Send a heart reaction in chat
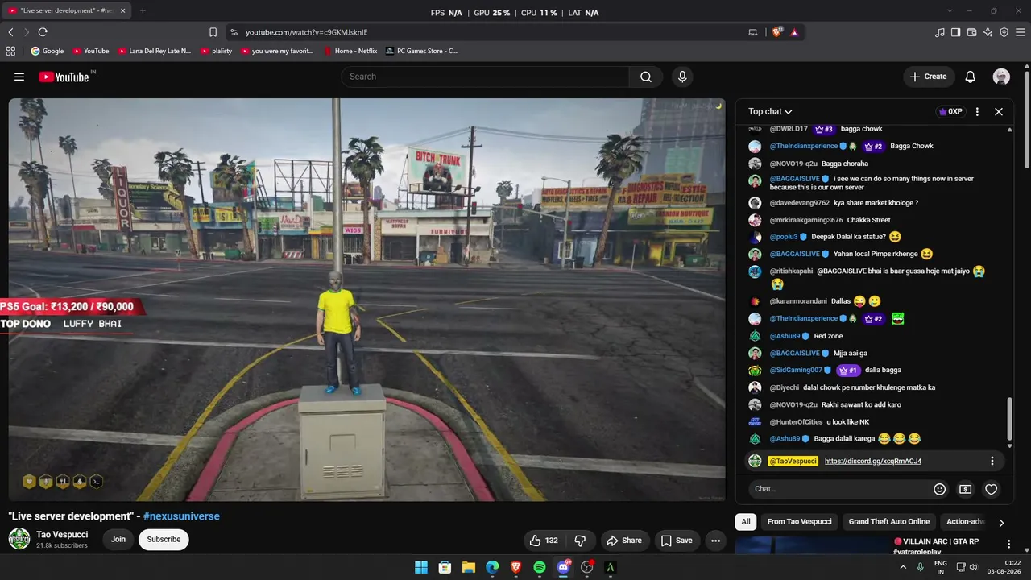Screen dimensions: 1031x580 point(992,489)
